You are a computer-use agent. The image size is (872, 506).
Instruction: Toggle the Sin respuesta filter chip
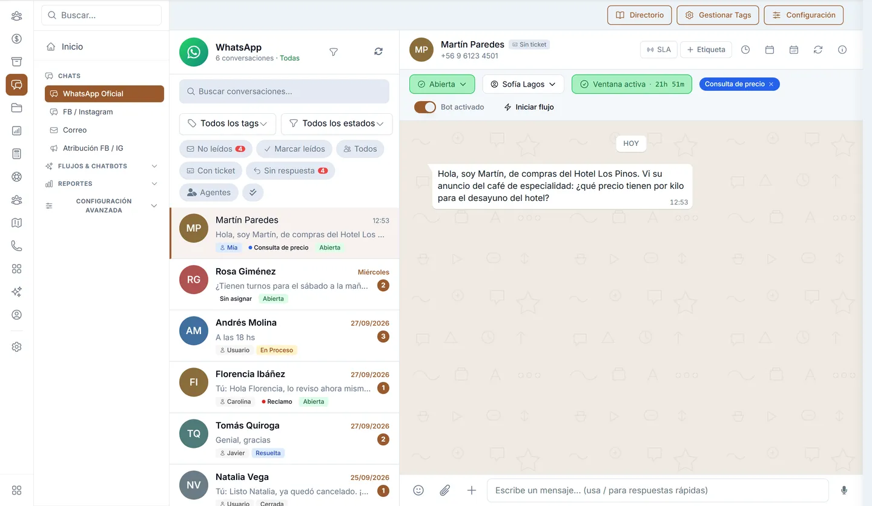pyautogui.click(x=290, y=171)
